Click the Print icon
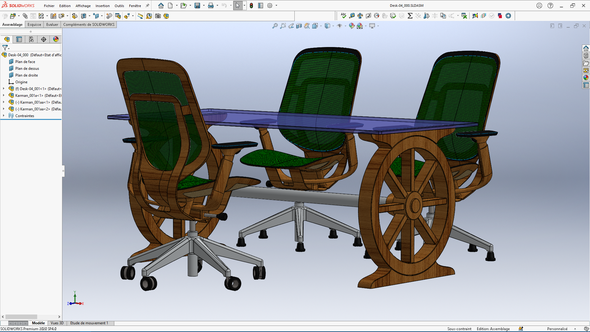 (x=211, y=6)
